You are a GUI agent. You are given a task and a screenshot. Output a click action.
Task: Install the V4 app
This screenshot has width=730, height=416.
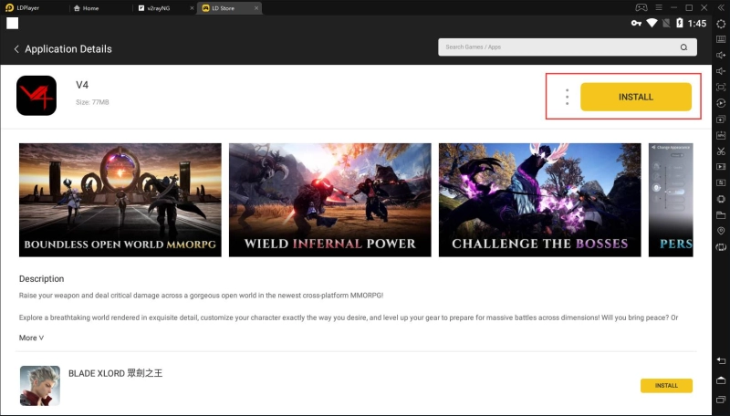click(636, 97)
